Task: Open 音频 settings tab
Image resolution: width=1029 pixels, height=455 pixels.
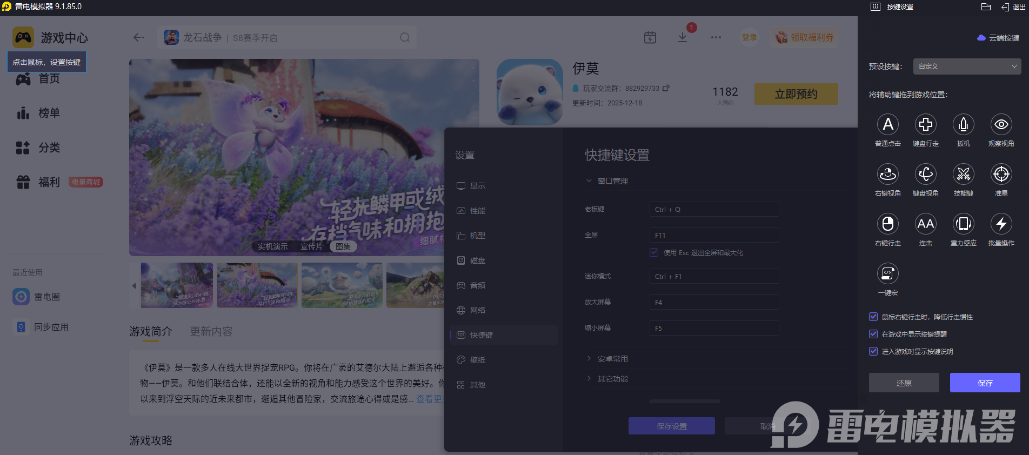Action: (x=504, y=285)
